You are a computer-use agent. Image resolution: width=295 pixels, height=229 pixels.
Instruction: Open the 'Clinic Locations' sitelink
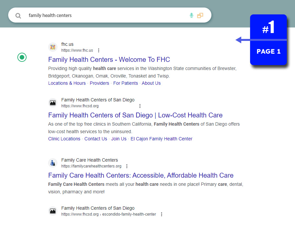[64, 139]
